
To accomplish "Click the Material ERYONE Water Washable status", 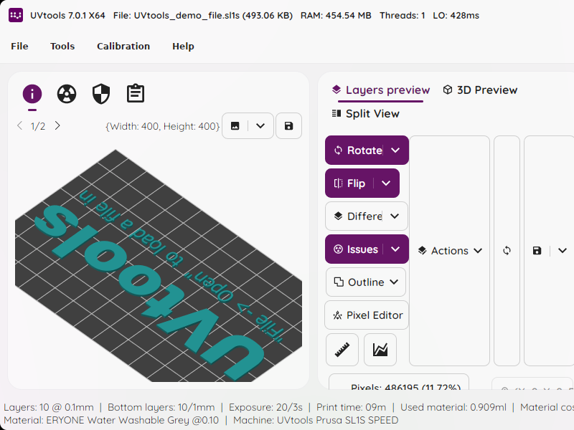I will click(111, 420).
